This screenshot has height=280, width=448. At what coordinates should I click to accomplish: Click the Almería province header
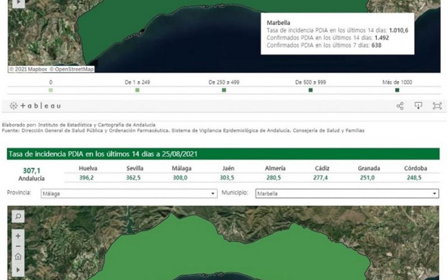click(275, 169)
